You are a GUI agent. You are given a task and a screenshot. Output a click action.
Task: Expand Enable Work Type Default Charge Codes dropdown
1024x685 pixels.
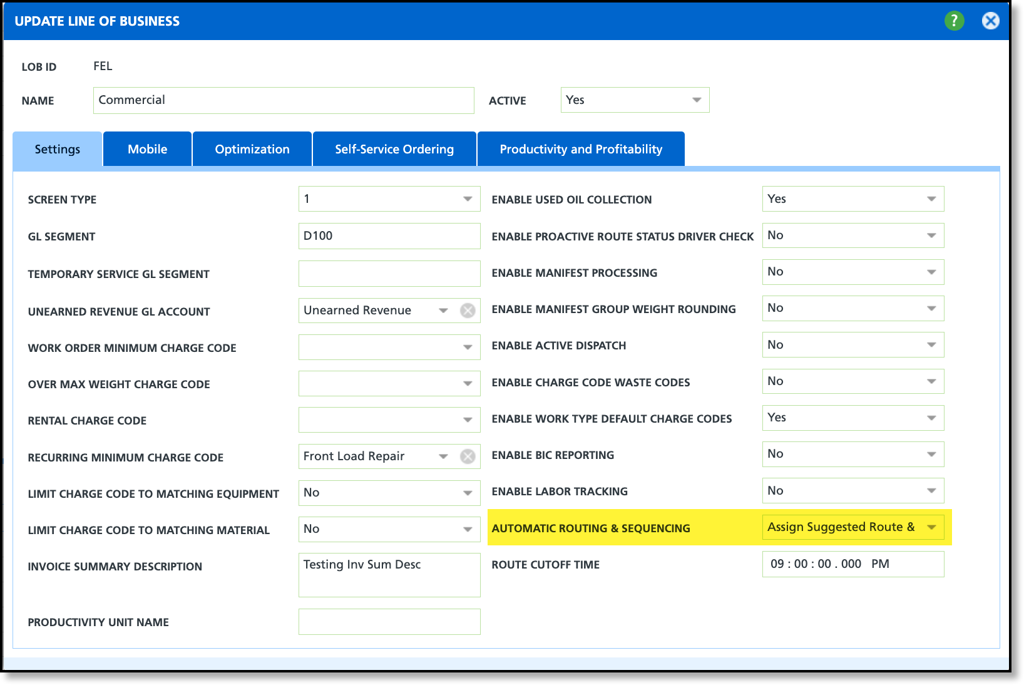click(x=853, y=418)
